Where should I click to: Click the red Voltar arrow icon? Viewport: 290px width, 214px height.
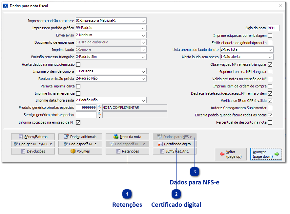tap(222, 154)
